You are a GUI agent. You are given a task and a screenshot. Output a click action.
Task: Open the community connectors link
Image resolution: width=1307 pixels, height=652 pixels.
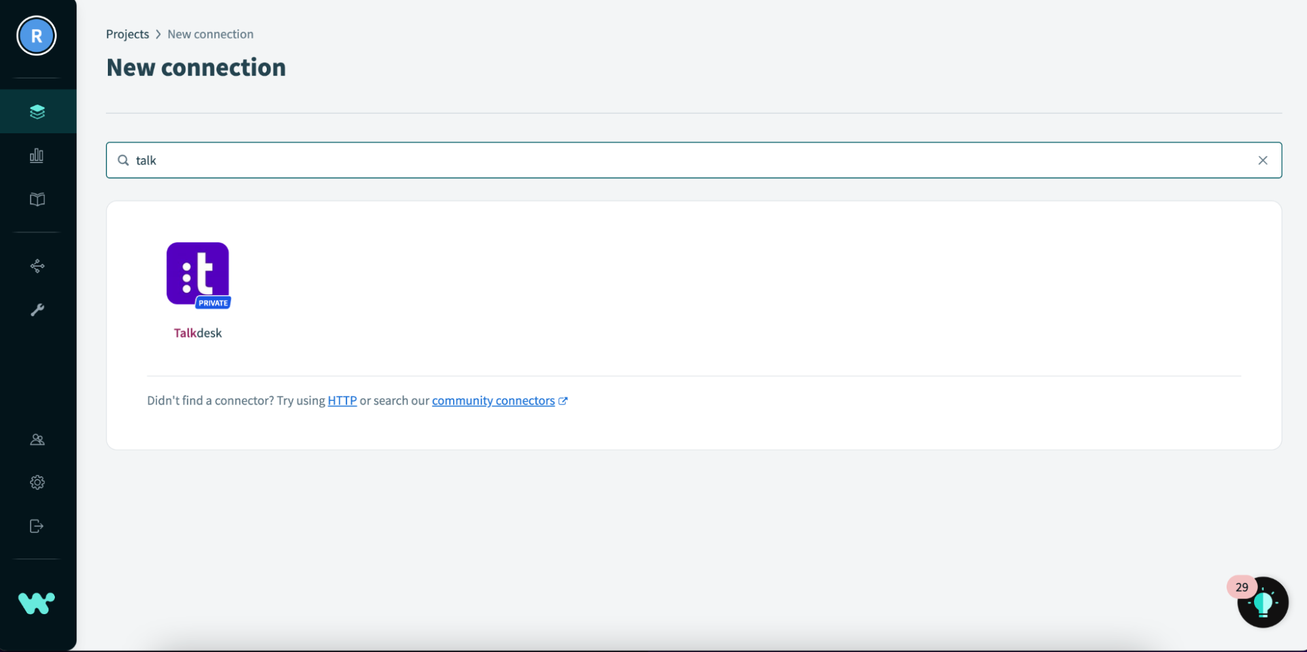493,400
